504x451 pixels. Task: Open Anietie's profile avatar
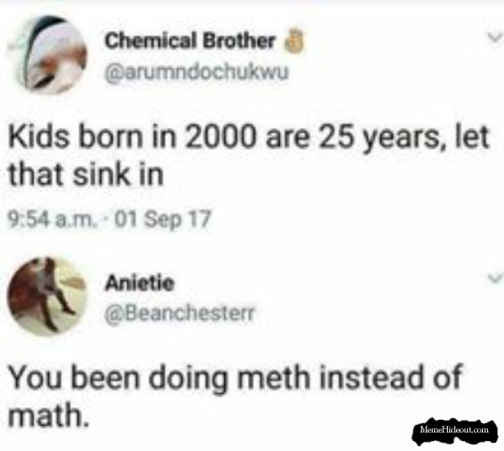coord(47,296)
